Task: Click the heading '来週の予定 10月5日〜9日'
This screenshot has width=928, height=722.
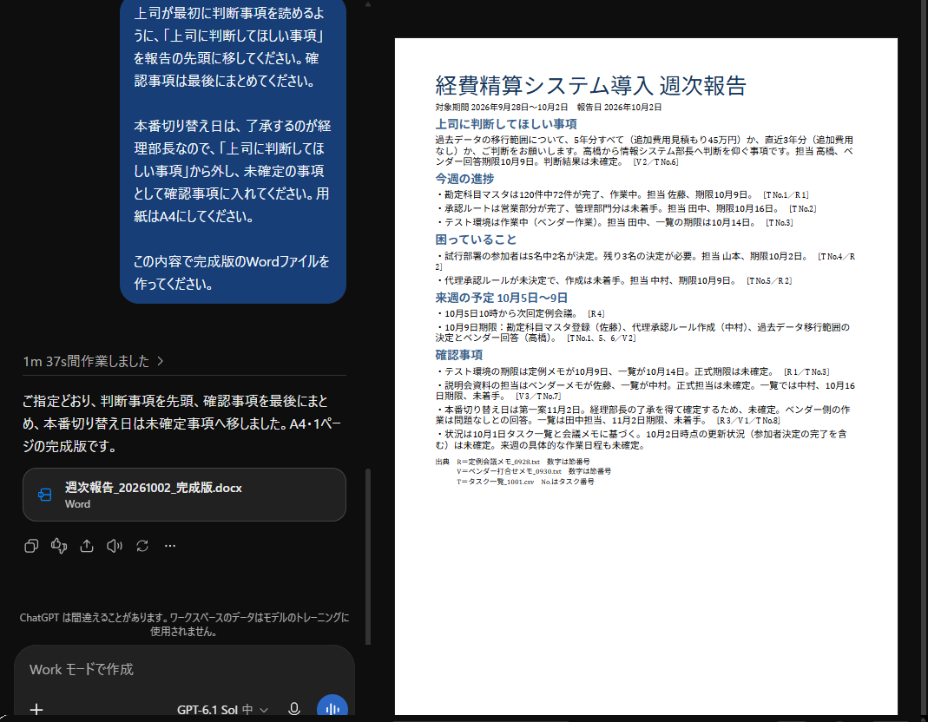Action: 501,298
